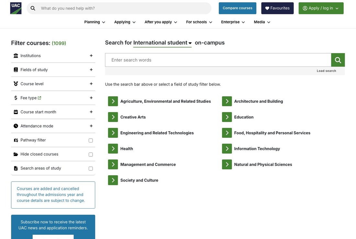Open Architecture and Building arrow icon
The height and width of the screenshot is (239, 356).
point(227,101)
